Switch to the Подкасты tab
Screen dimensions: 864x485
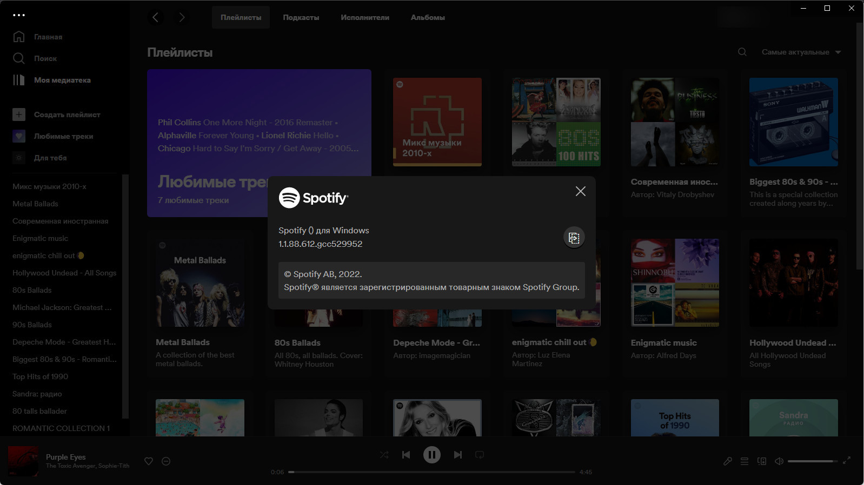coord(301,17)
